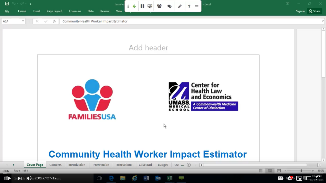
Task: Expand the formula bar
Action: 323,21
